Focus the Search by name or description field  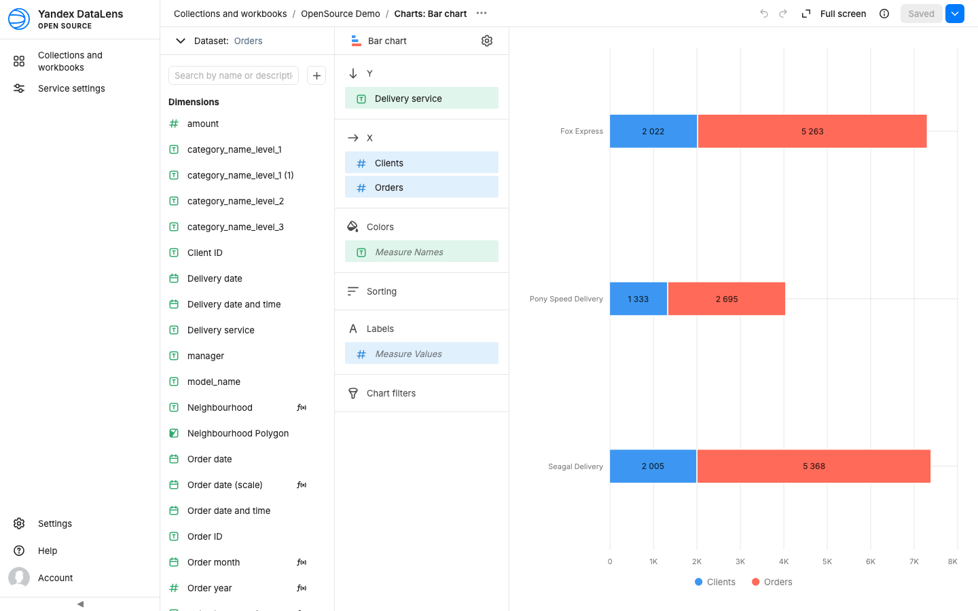tap(234, 75)
